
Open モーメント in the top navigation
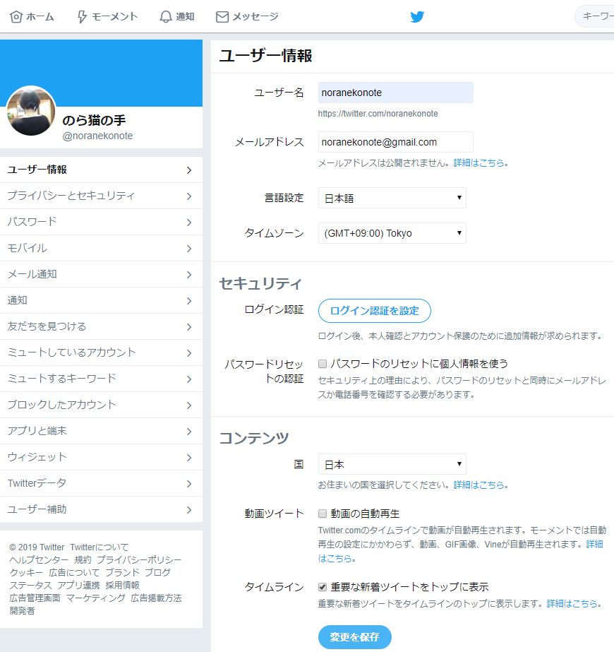coord(107,17)
